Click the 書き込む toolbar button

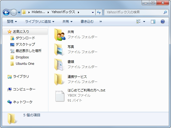(87, 22)
